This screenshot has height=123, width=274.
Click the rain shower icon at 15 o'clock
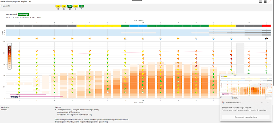click(160, 39)
